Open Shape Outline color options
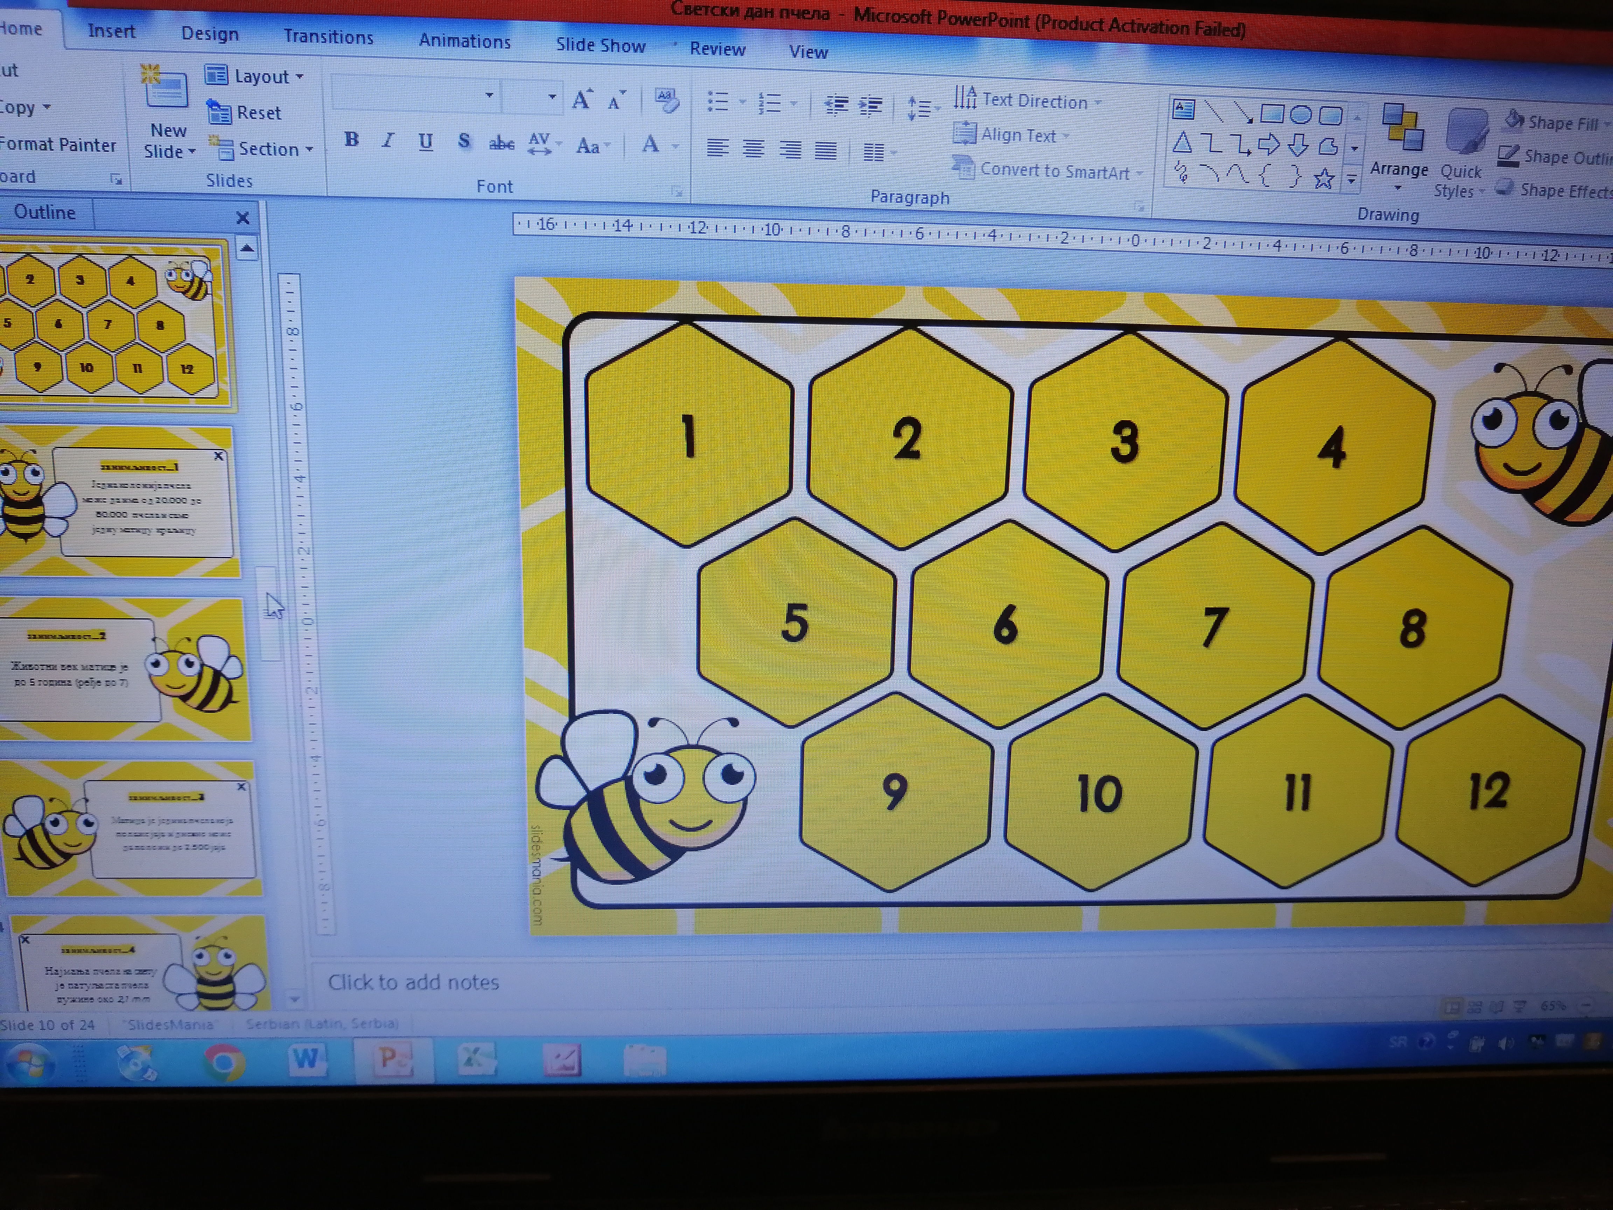Viewport: 1613px width, 1210px height. pos(1555,157)
